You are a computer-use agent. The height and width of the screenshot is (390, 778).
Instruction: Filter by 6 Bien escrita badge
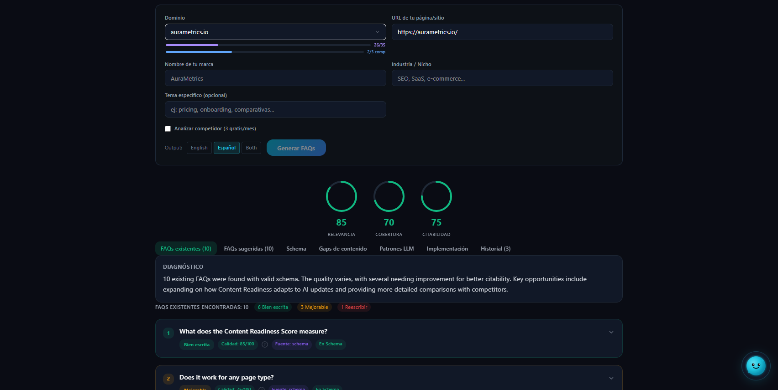click(x=273, y=307)
